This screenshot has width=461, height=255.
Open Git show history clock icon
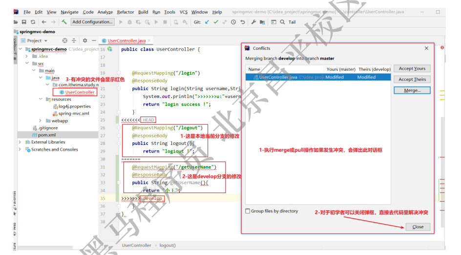233,22
